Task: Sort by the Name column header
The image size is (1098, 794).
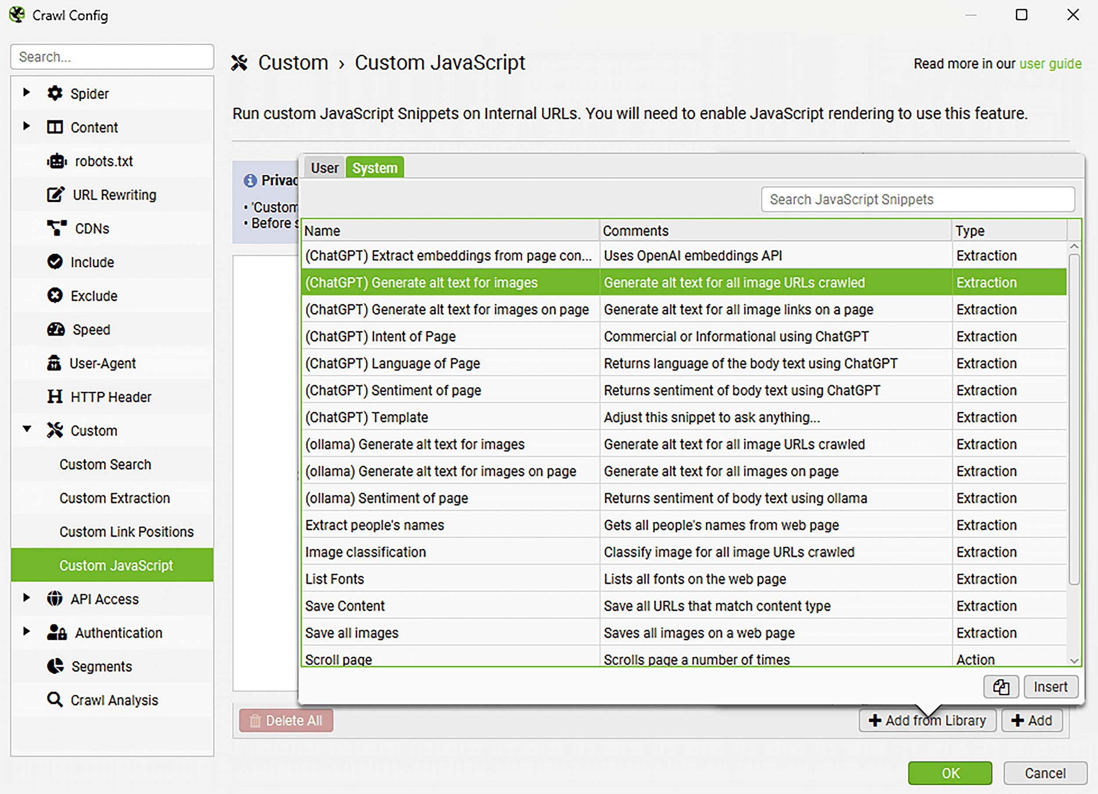Action: click(451, 231)
